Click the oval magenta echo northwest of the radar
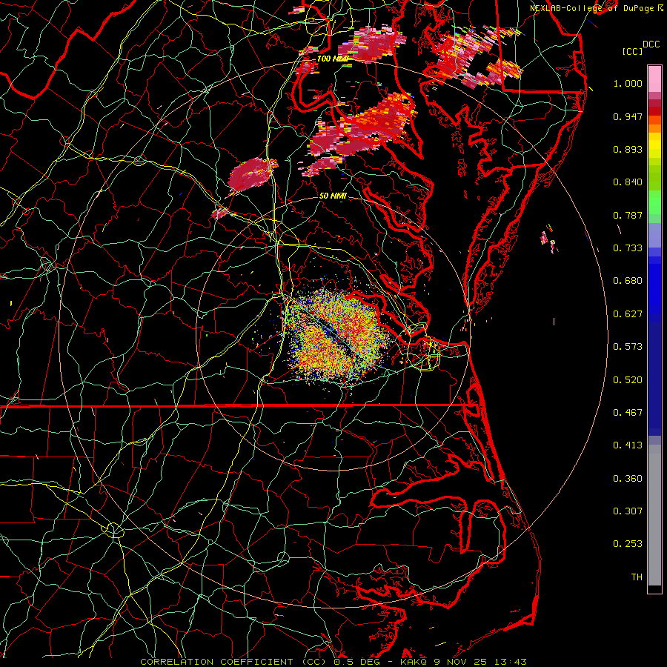The width and height of the screenshot is (667, 667). pos(253,174)
